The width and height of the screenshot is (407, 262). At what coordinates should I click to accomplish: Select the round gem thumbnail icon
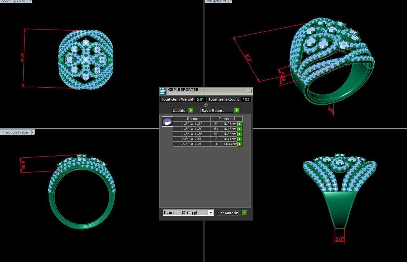click(167, 121)
